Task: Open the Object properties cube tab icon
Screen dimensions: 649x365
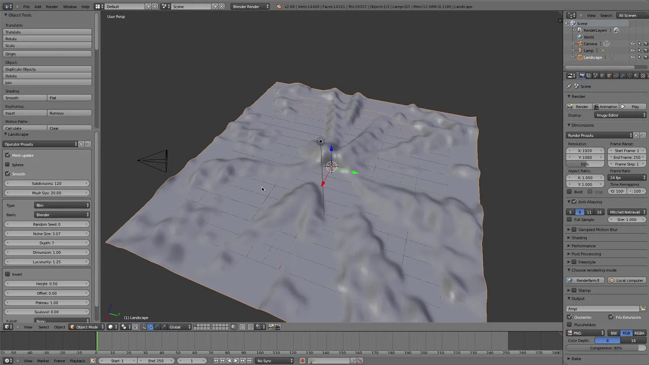Action: click(x=609, y=76)
